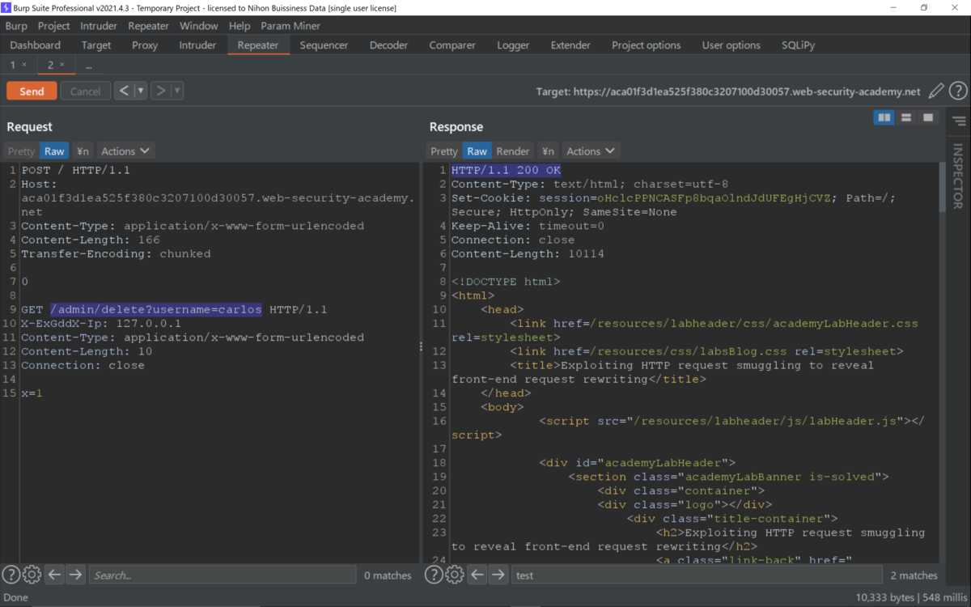Open the Burp menu
This screenshot has height=607, width=971.
pos(16,26)
